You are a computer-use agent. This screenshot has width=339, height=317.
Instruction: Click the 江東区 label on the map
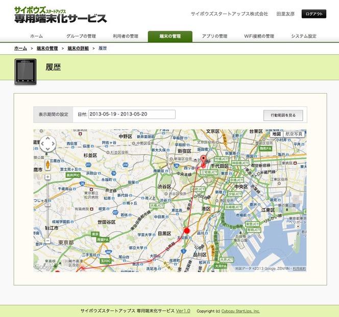tap(268, 210)
